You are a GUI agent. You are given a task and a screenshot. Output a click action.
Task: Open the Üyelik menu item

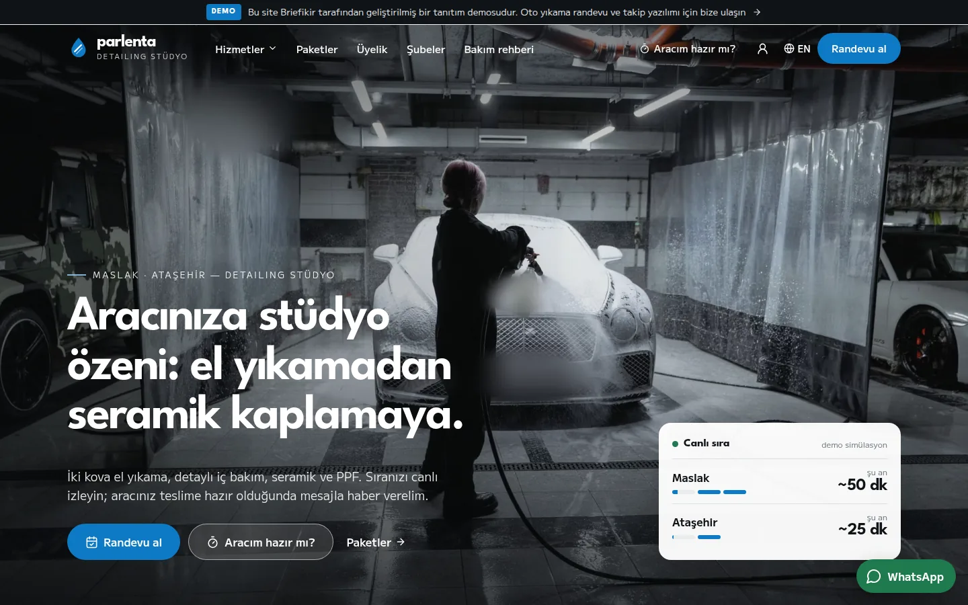[372, 49]
